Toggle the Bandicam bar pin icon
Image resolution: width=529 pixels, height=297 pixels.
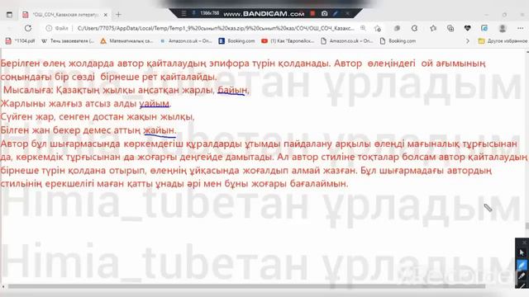coord(193,13)
